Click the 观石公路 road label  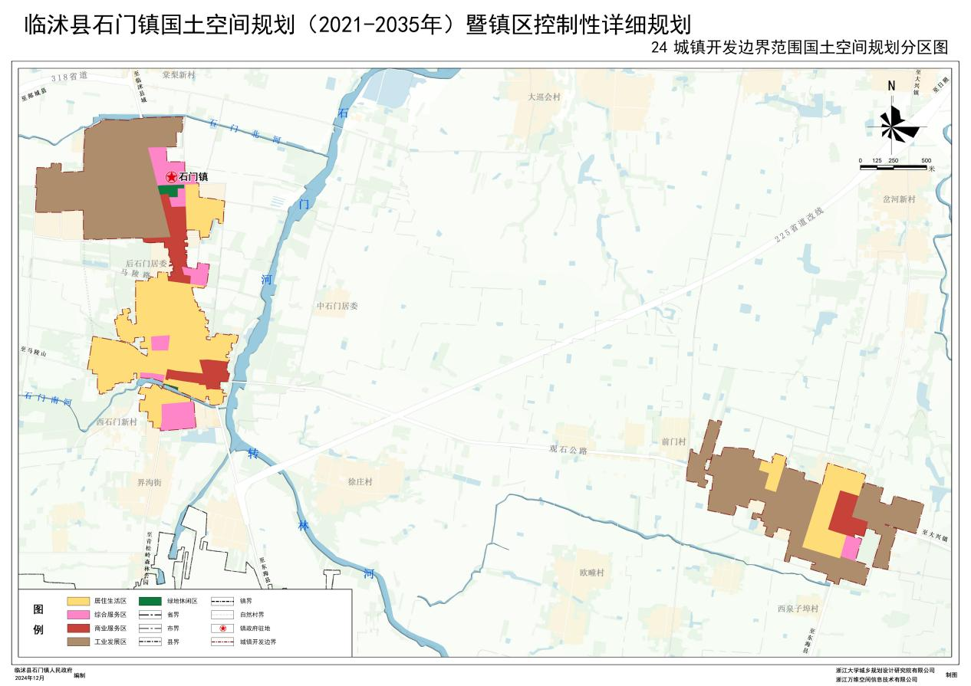(x=568, y=451)
